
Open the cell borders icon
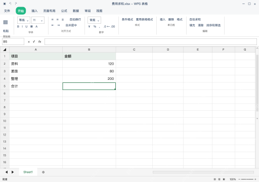31,26
